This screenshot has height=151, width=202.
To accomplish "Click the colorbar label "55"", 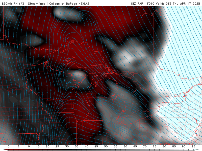I will [x=116, y=146].
